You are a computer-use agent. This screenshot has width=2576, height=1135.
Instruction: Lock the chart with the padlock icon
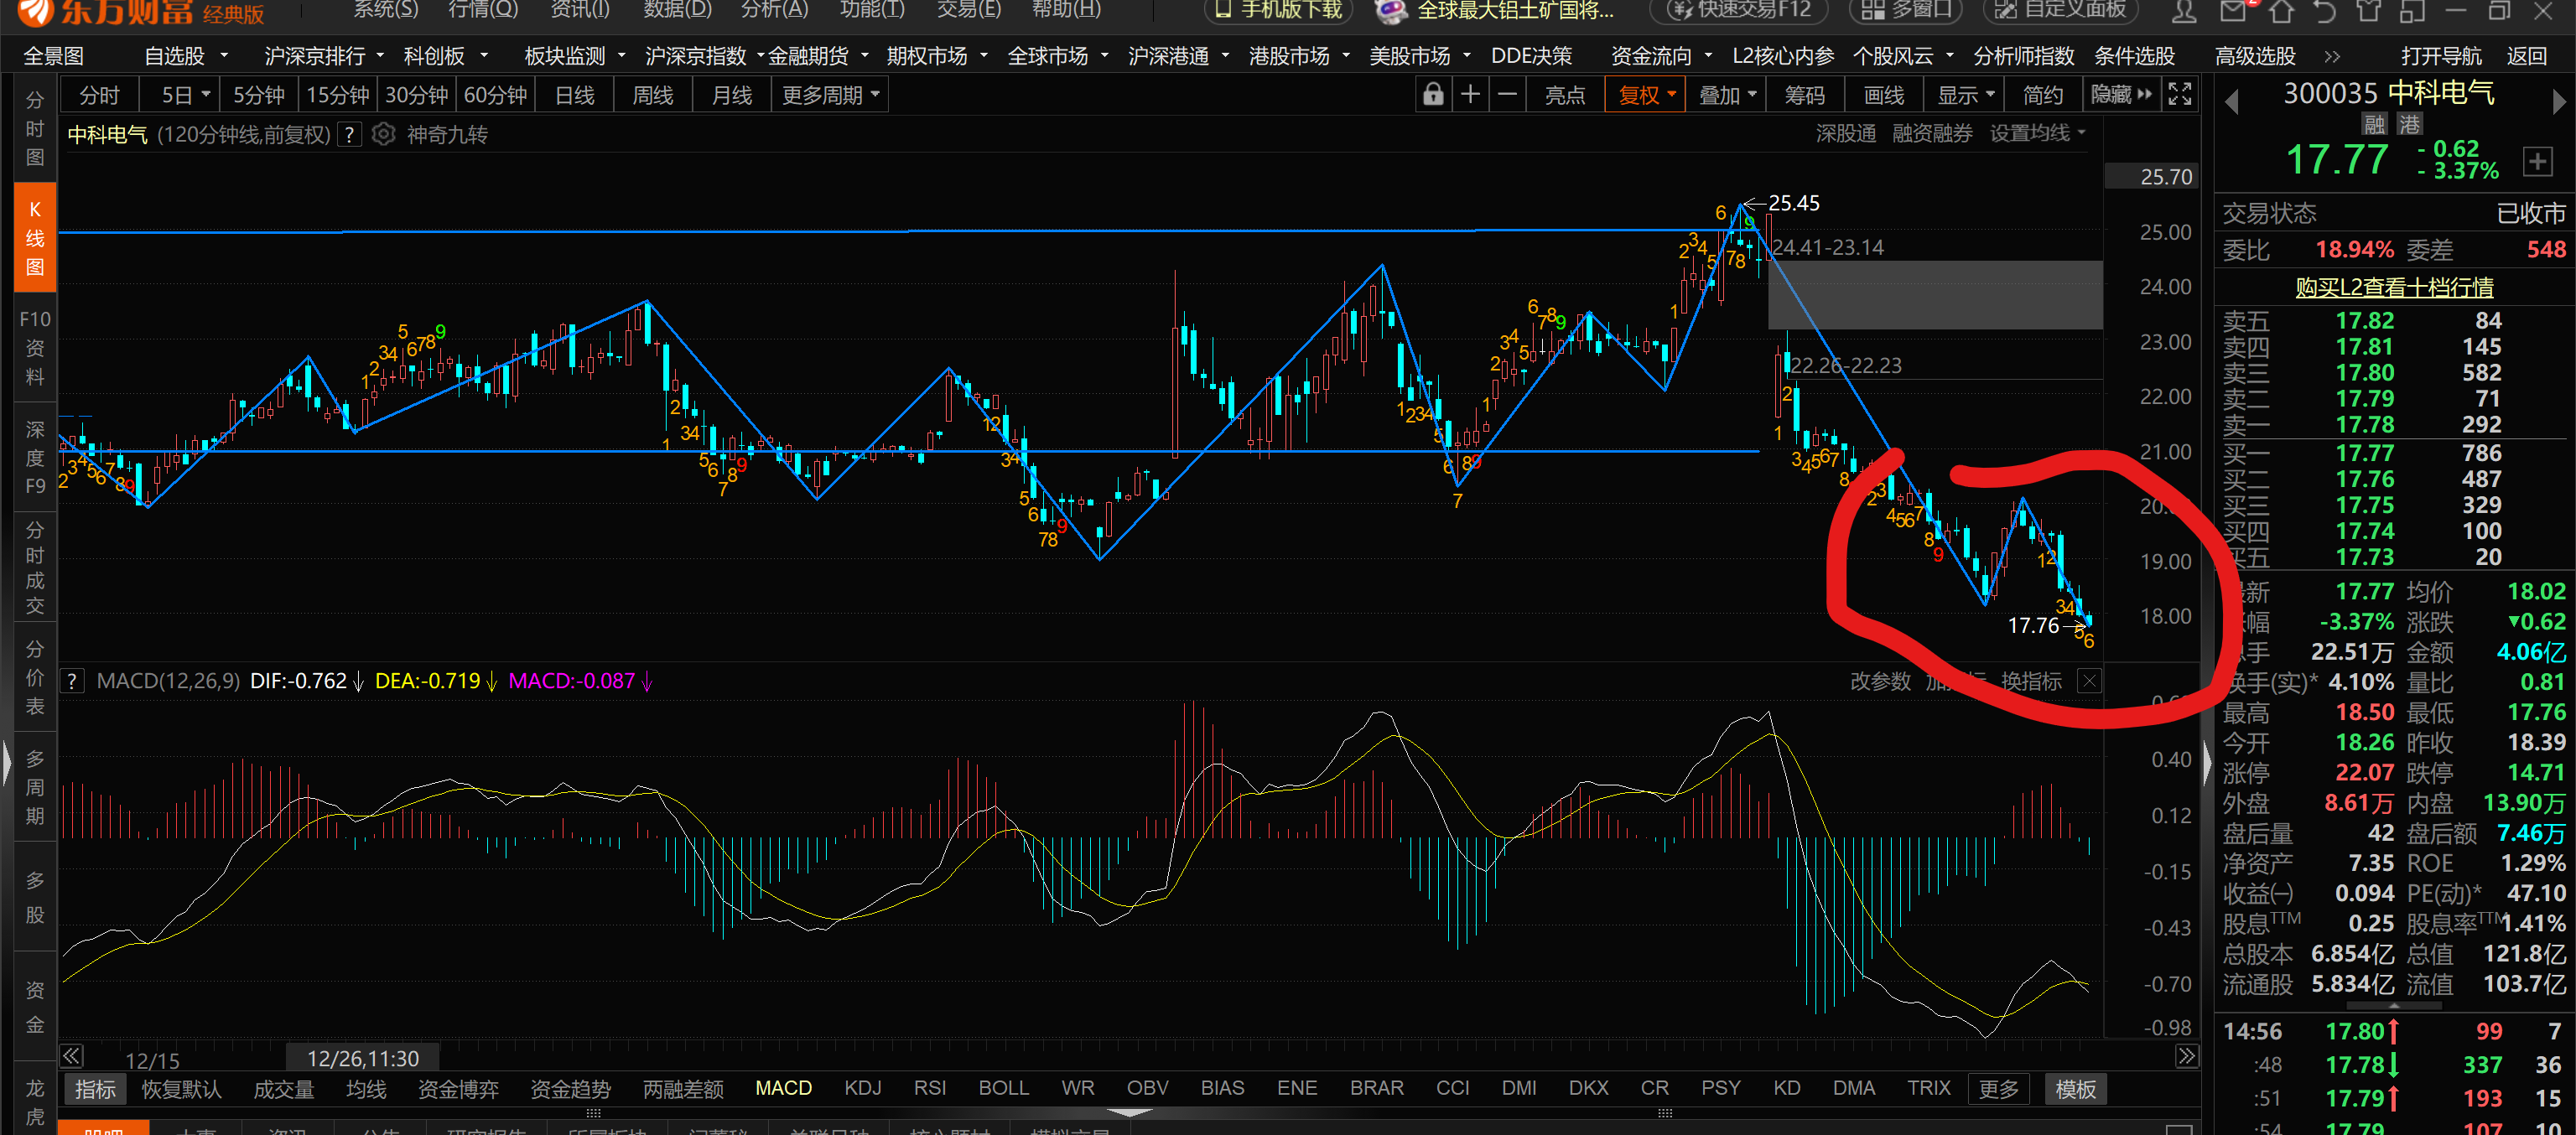(1433, 95)
